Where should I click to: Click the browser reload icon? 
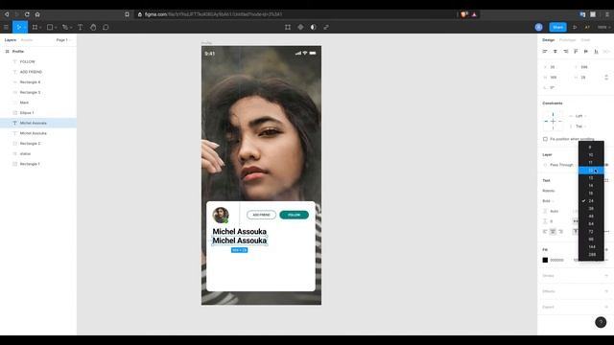tap(27, 14)
